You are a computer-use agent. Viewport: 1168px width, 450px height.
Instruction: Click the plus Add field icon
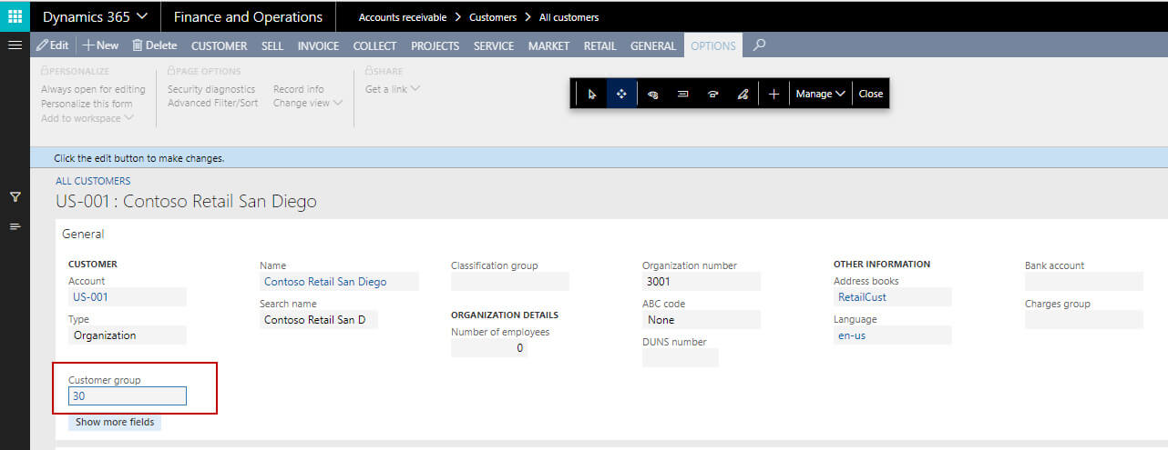774,94
